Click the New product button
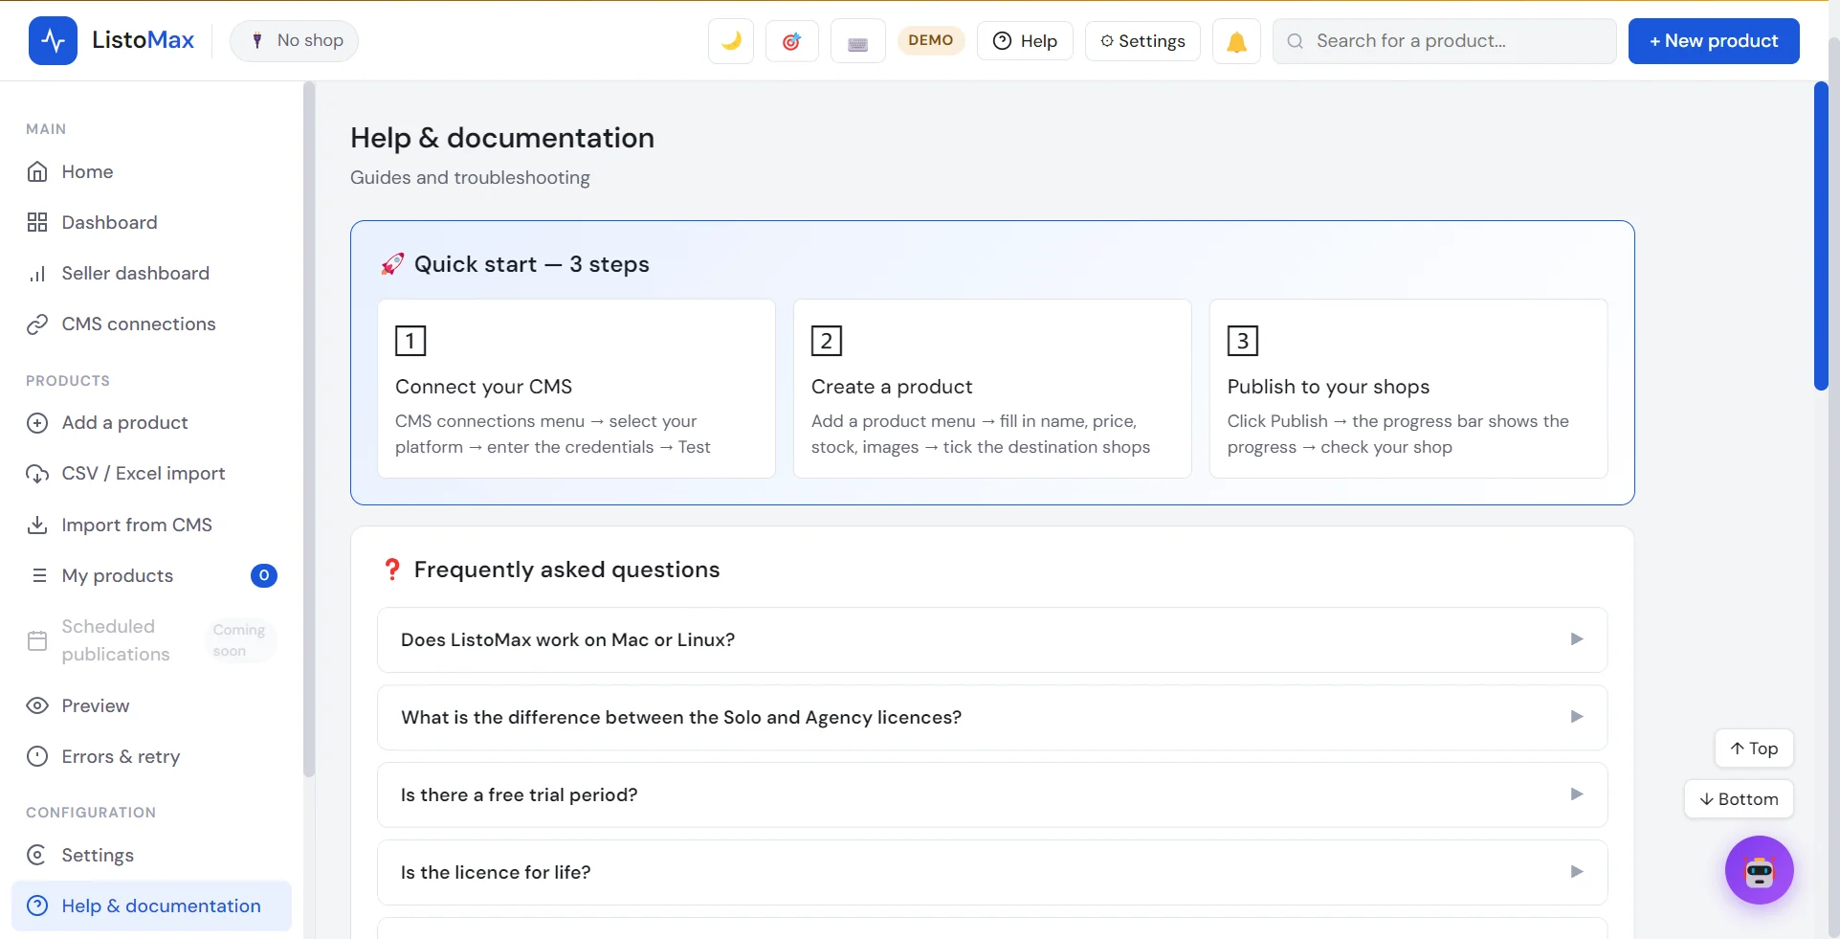Image resolution: width=1840 pixels, height=939 pixels. (1714, 41)
